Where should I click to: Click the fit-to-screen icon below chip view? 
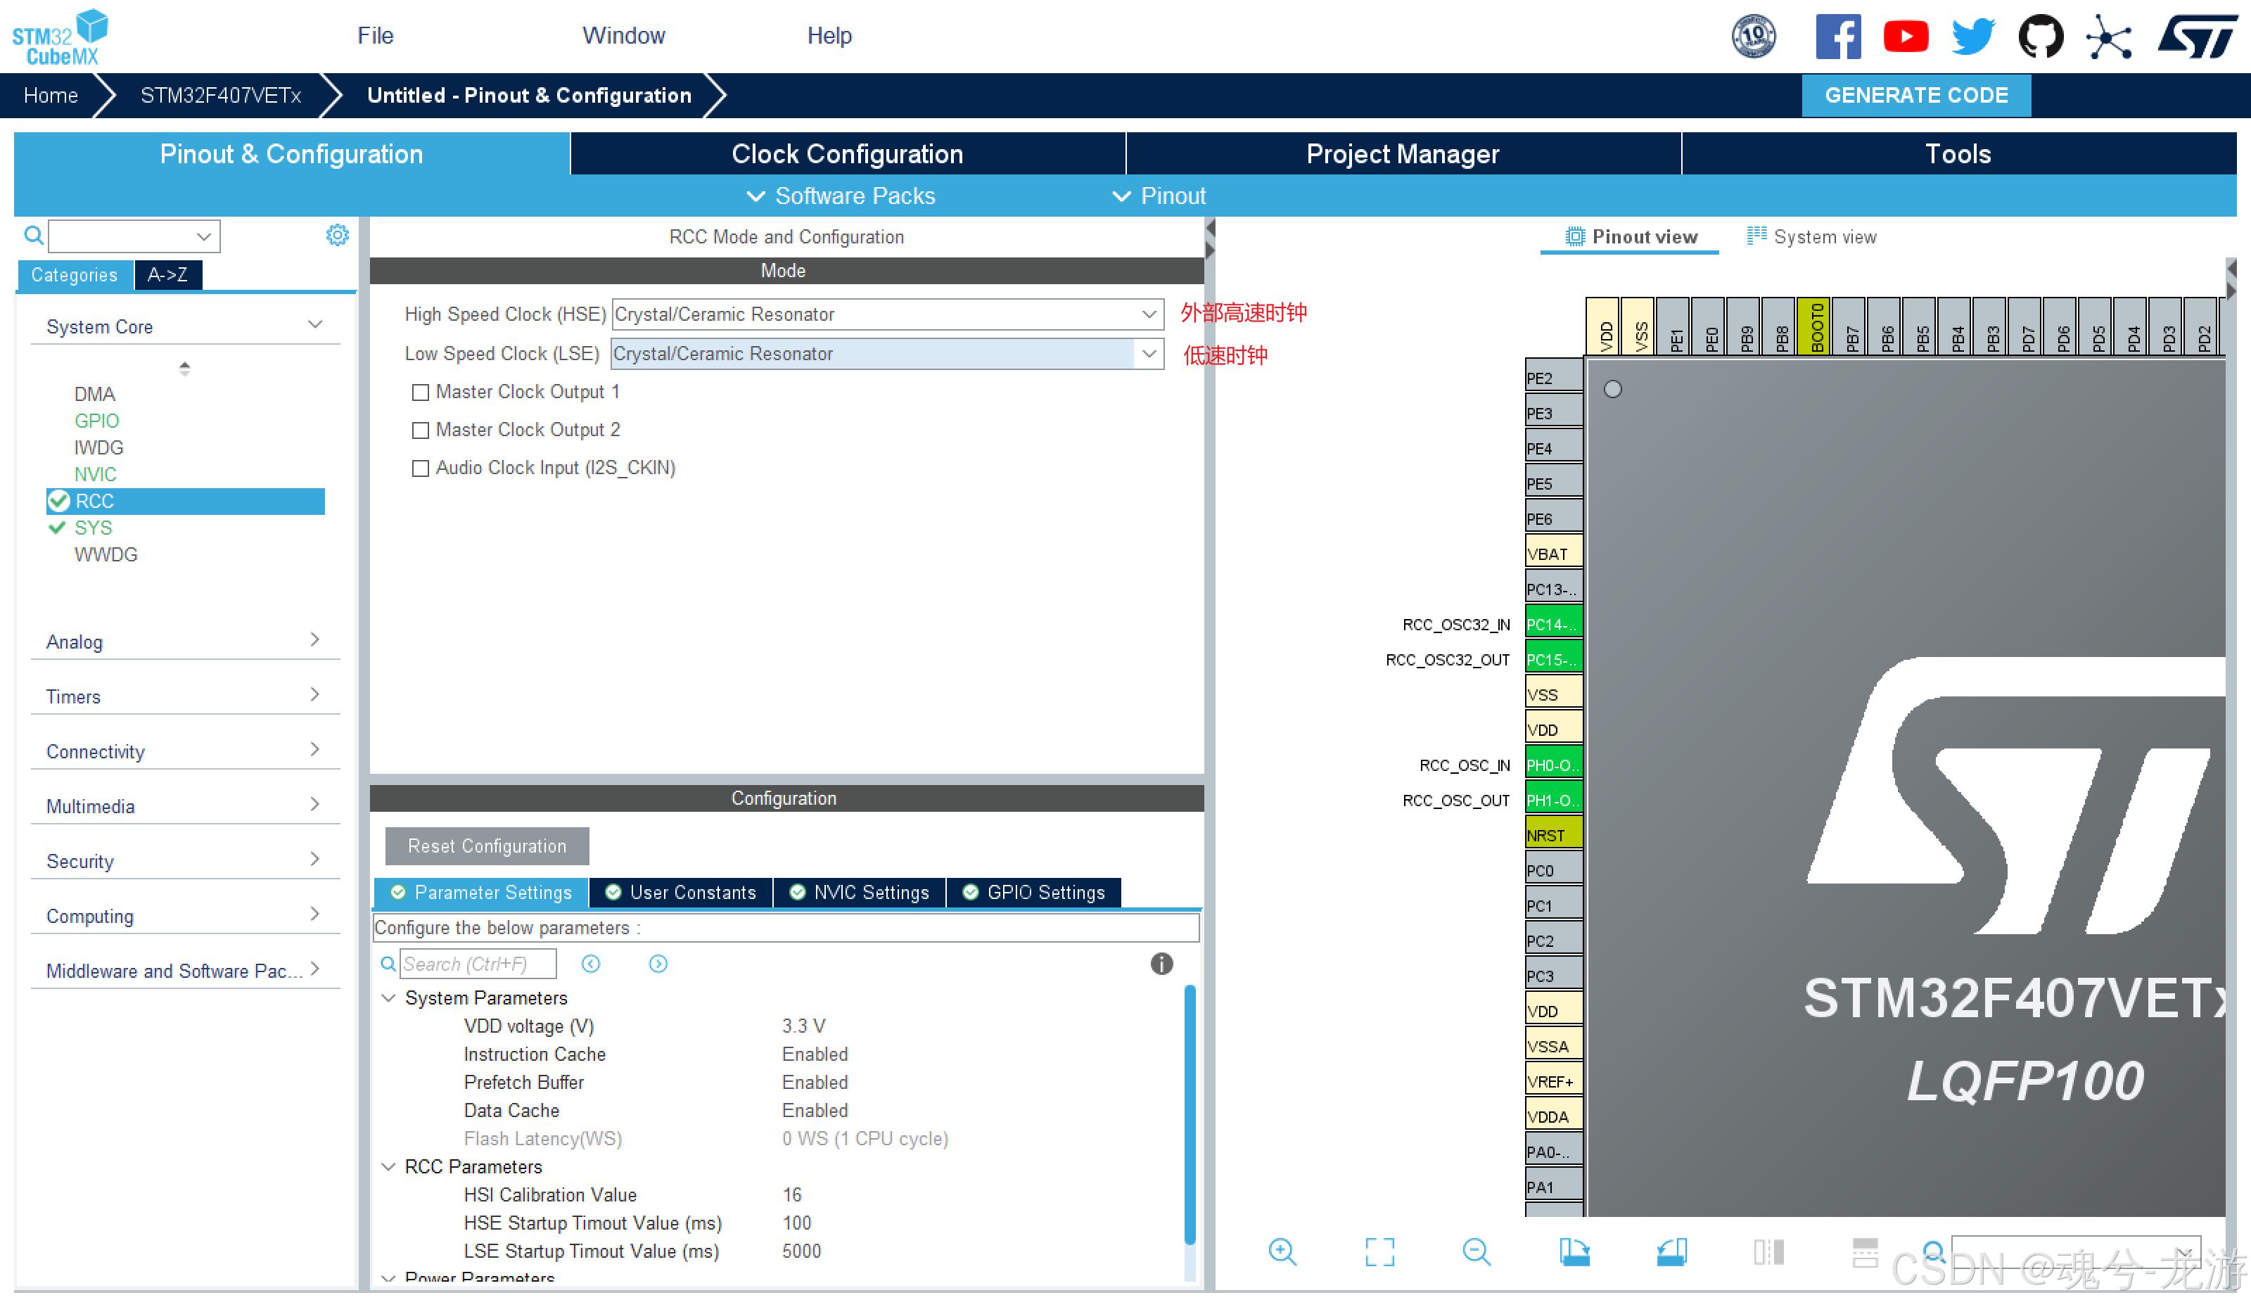coord(1379,1251)
